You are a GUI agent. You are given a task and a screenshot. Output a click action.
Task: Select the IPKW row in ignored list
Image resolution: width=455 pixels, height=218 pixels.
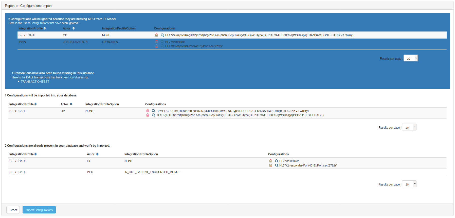22,42
